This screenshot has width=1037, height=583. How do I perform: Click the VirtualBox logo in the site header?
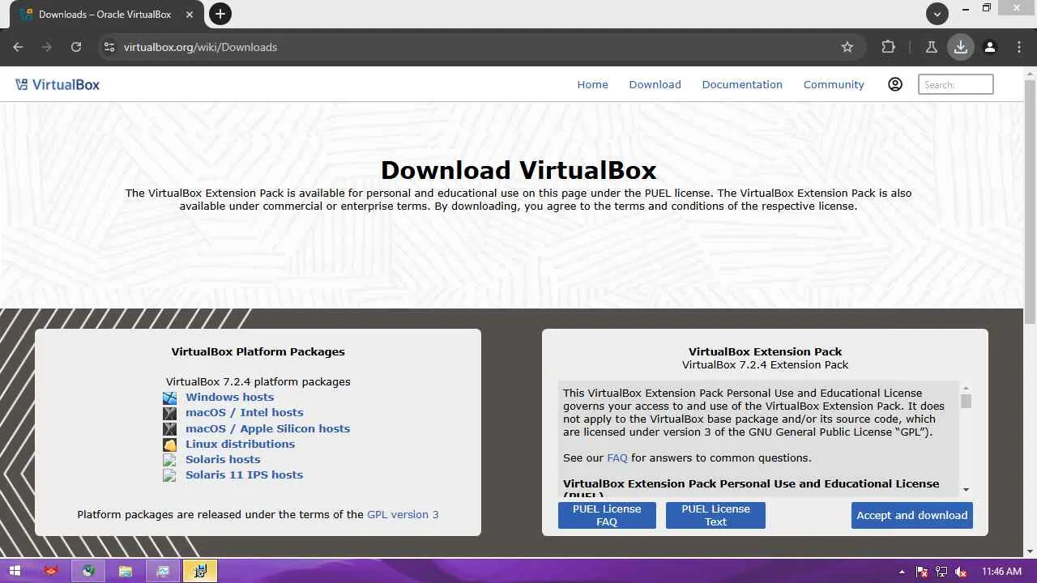[x=58, y=84]
